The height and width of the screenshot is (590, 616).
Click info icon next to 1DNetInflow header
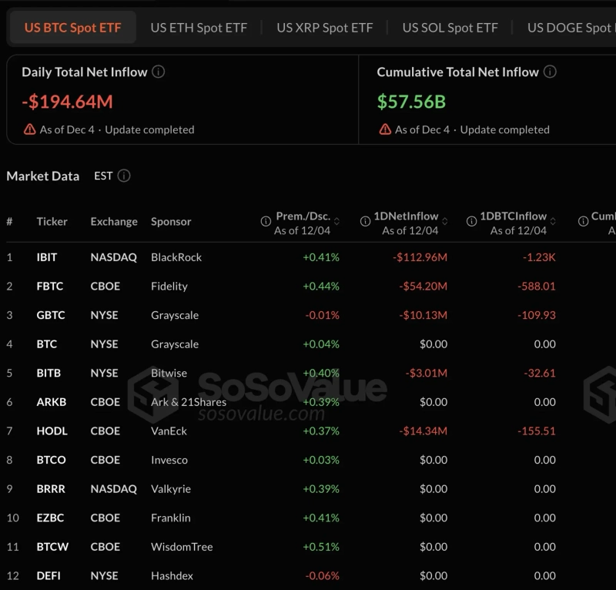(366, 222)
